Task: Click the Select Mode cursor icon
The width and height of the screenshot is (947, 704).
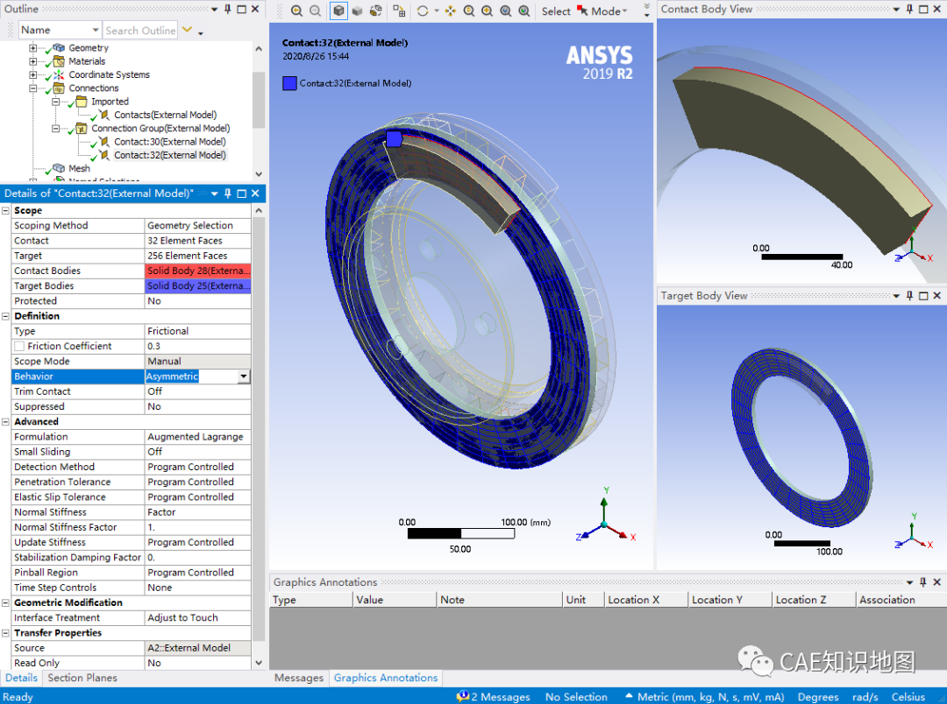Action: [583, 11]
